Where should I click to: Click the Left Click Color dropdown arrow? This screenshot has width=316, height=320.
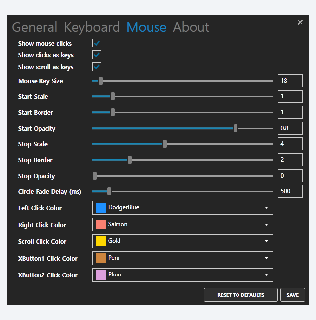[266, 208]
